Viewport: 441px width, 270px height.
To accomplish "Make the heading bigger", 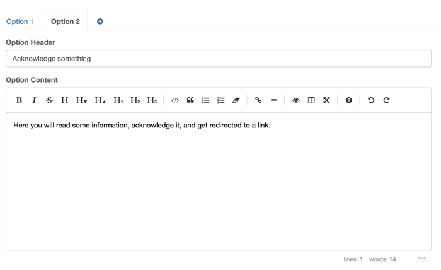I will 100,100.
